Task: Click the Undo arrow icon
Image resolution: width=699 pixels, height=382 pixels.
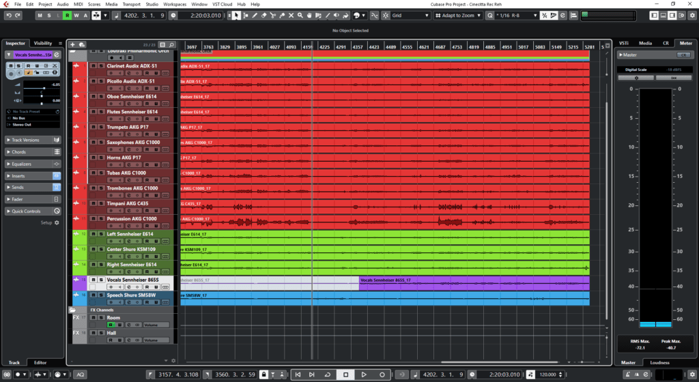Action: click(x=8, y=15)
